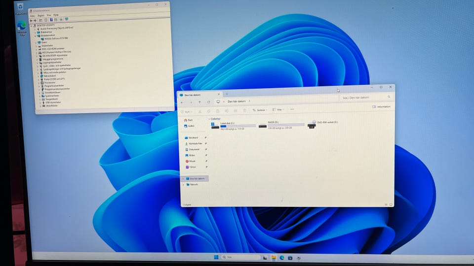Click the Sök i Den här datorn field
Viewport: 474px width, 266px height.
coord(364,98)
